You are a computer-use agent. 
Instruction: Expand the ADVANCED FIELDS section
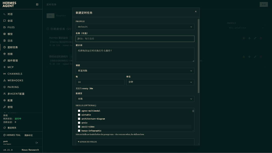pos(87,142)
